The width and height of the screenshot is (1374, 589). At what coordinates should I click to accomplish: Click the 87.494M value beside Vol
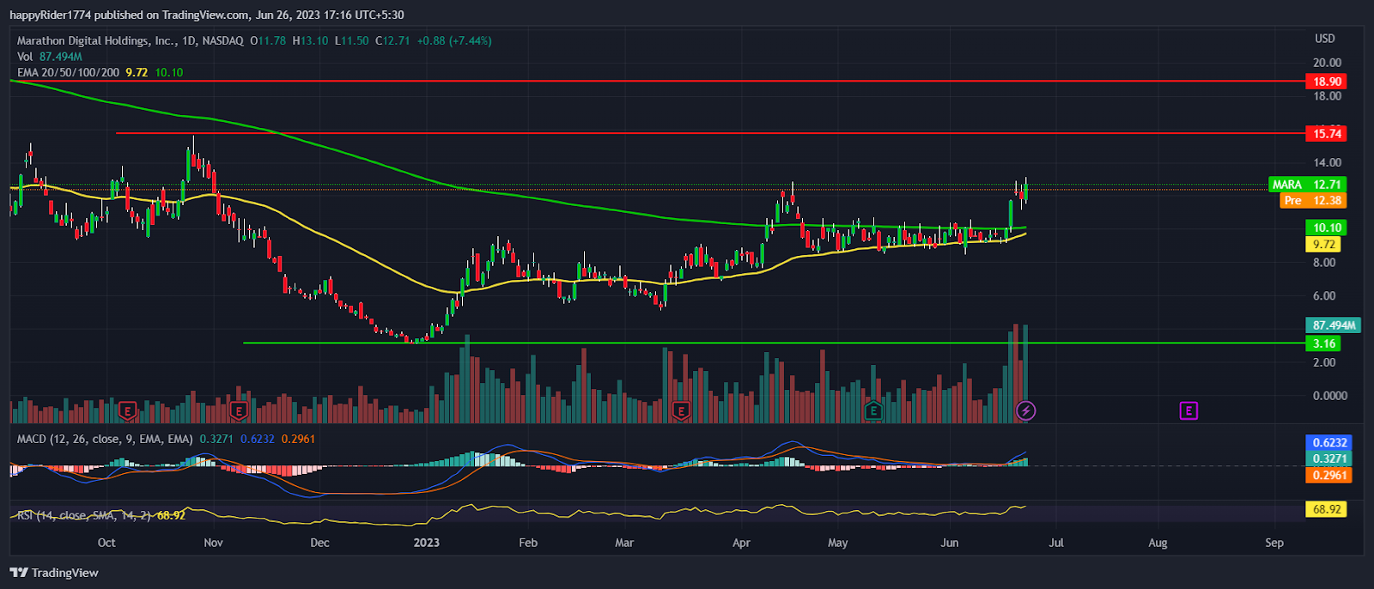[61, 57]
